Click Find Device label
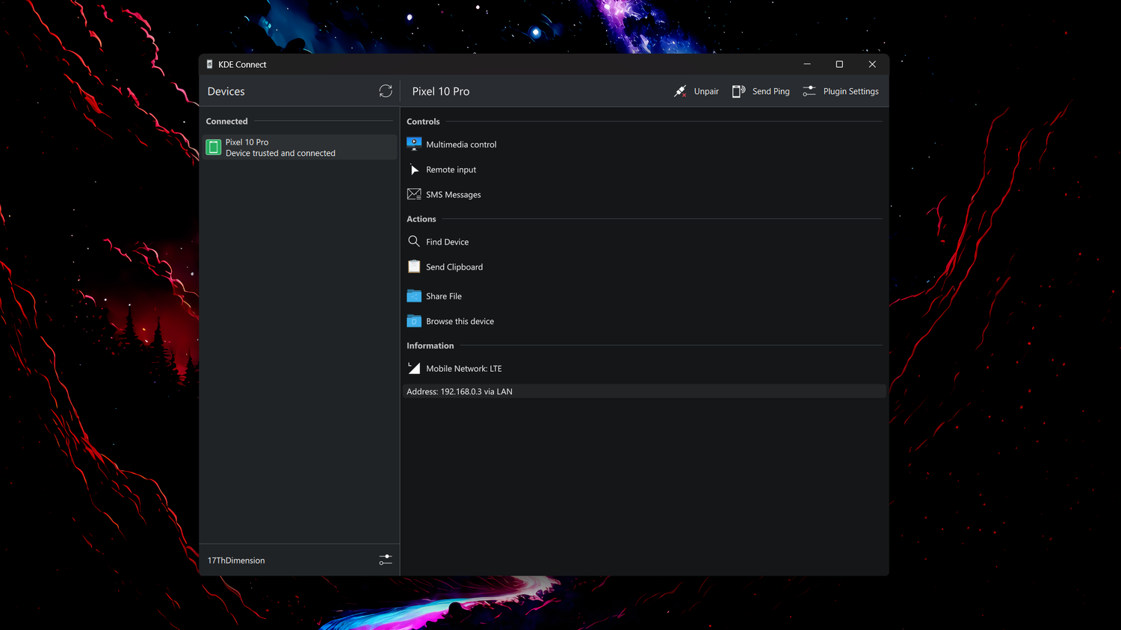 coord(447,242)
